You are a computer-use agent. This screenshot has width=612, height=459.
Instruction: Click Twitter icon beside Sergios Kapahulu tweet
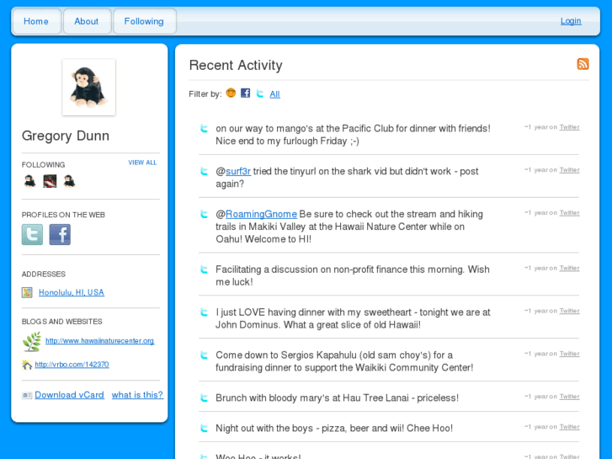click(x=204, y=355)
